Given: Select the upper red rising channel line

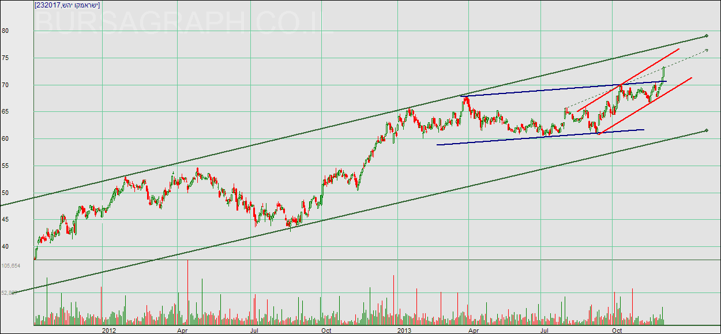Looking at the screenshot, I should click(628, 80).
